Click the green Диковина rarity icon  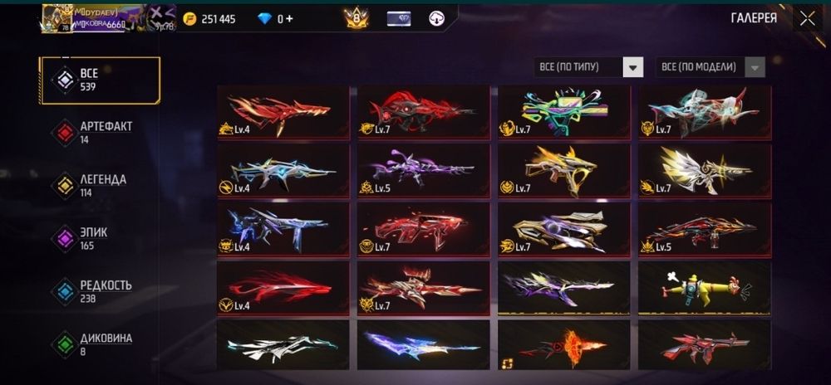(65, 344)
